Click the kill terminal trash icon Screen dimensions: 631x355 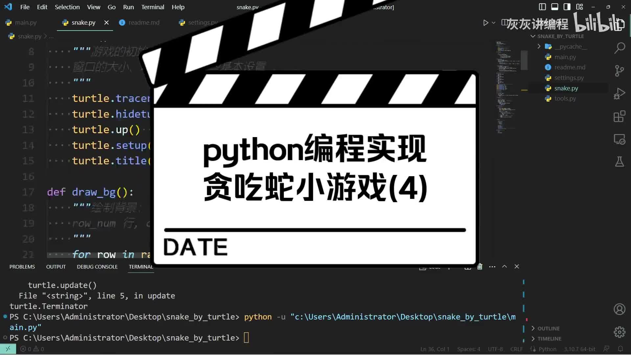[480, 267]
